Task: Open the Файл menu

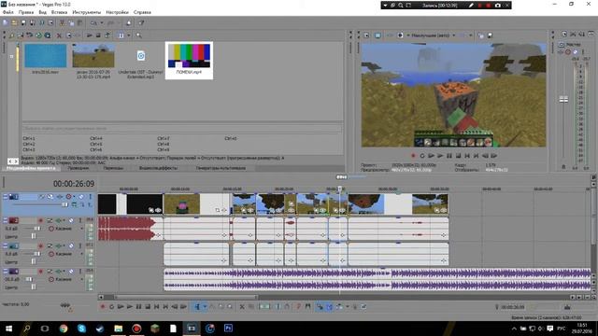Action: tap(8, 12)
